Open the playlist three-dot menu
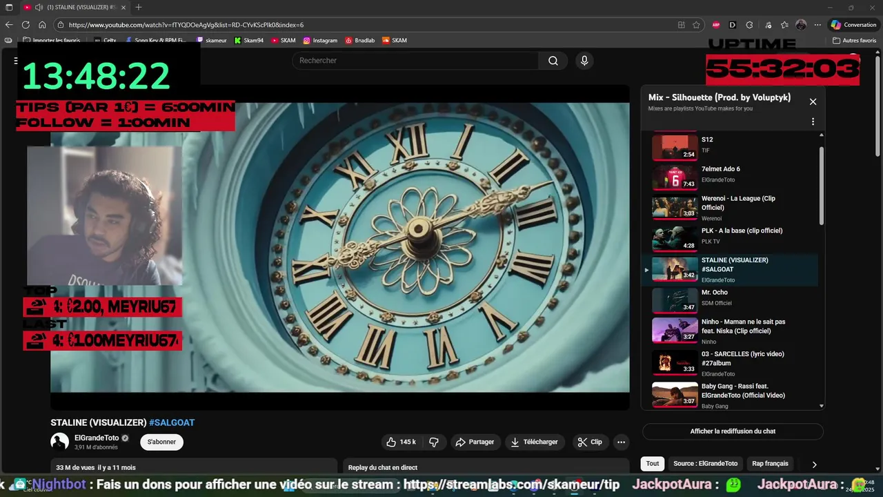This screenshot has height=497, width=883. click(813, 121)
